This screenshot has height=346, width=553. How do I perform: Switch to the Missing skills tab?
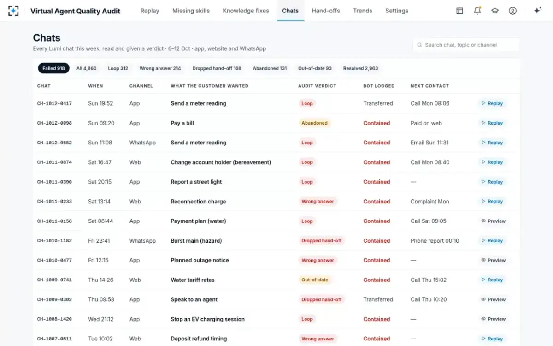tap(191, 11)
